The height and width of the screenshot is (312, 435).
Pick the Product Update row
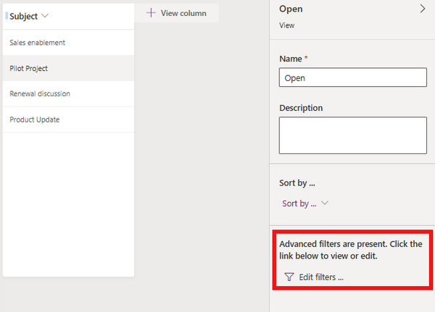68,119
